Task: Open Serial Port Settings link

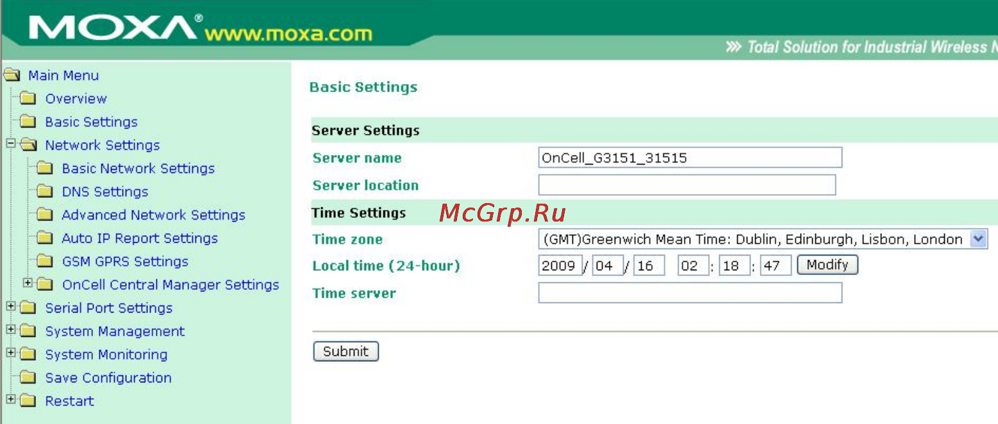Action: 109,308
